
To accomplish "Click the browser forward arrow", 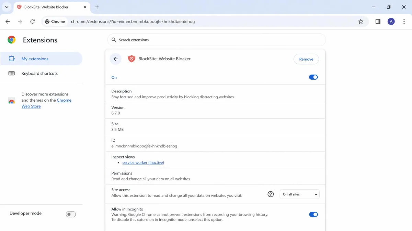I will tap(20, 22).
